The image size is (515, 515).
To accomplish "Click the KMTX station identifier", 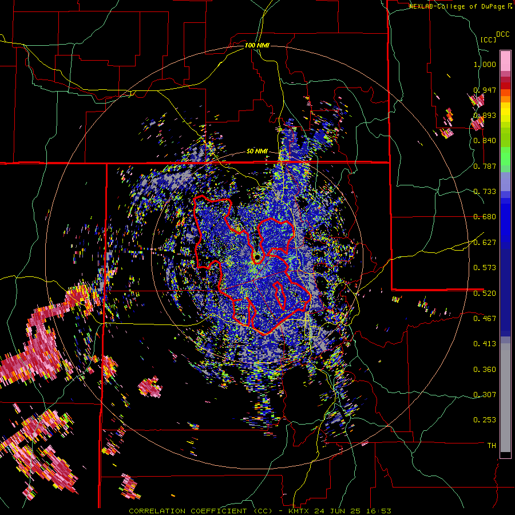I will tap(299, 511).
